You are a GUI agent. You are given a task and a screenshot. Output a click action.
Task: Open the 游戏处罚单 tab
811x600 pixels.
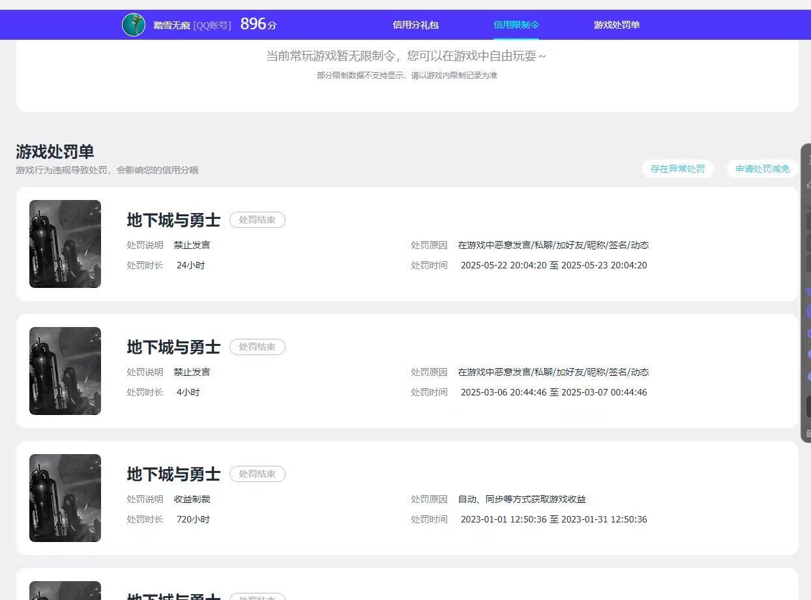[x=616, y=25]
